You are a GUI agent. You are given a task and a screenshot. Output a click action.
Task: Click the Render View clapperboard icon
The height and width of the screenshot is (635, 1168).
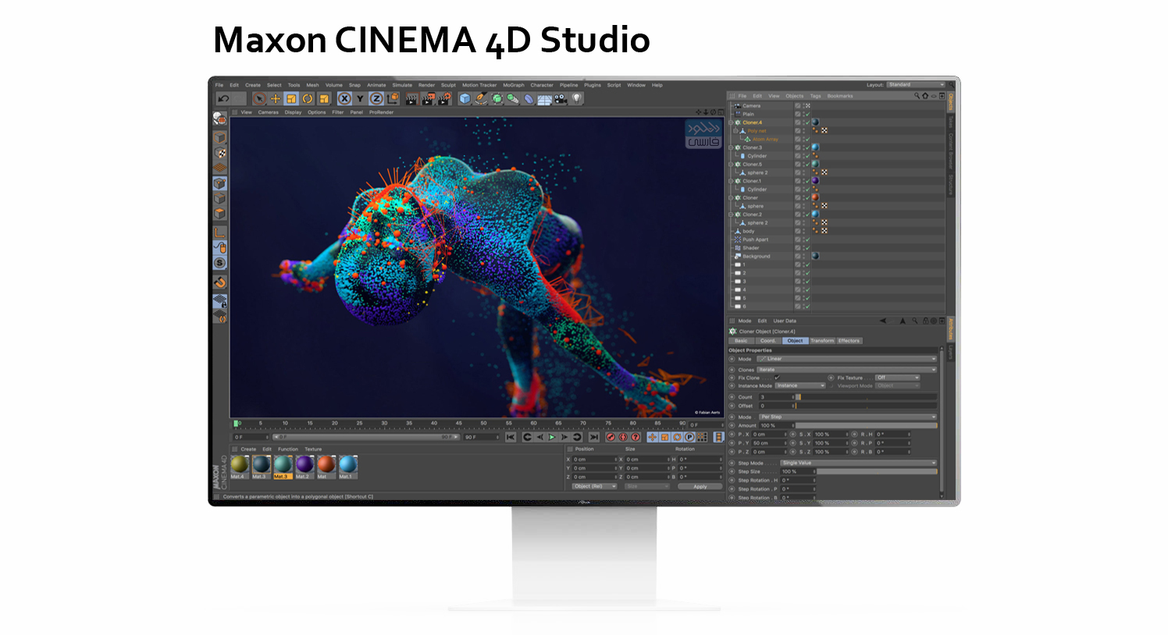[x=411, y=98]
